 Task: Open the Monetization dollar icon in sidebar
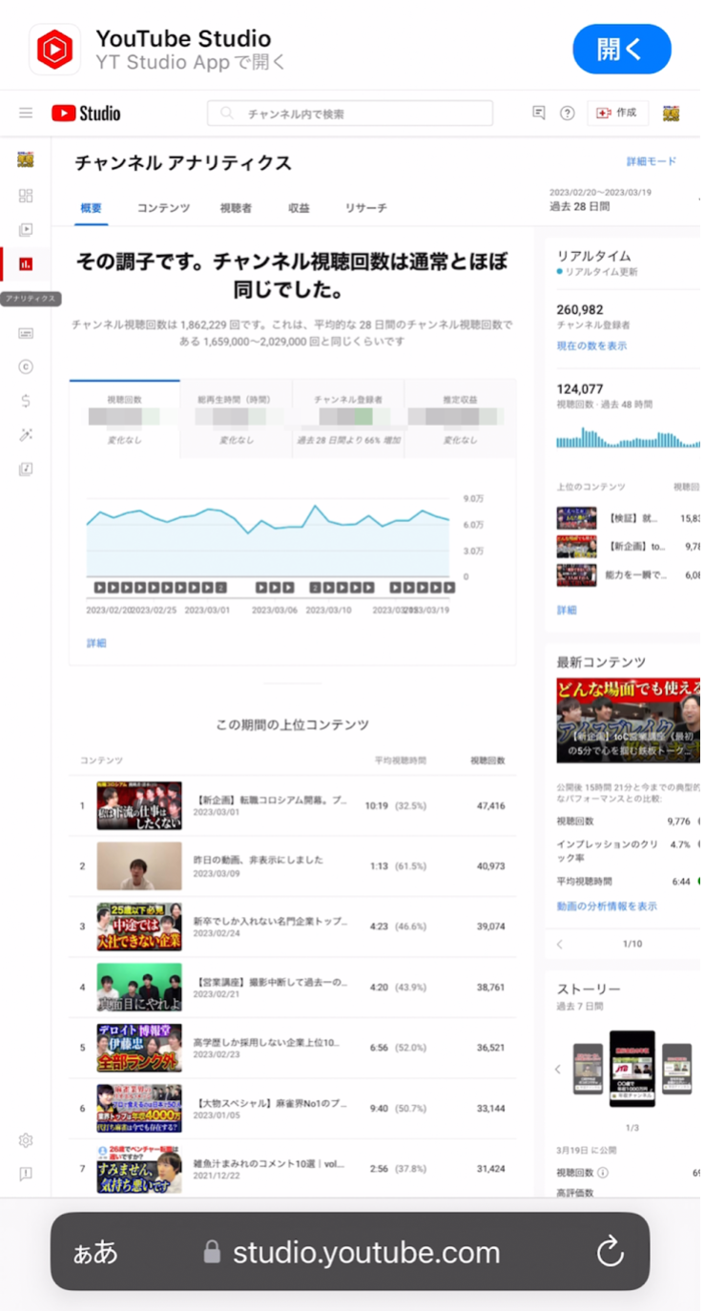coord(26,401)
